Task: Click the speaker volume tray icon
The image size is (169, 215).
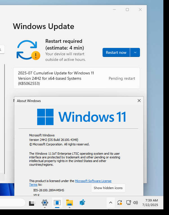Action: pos(135,203)
